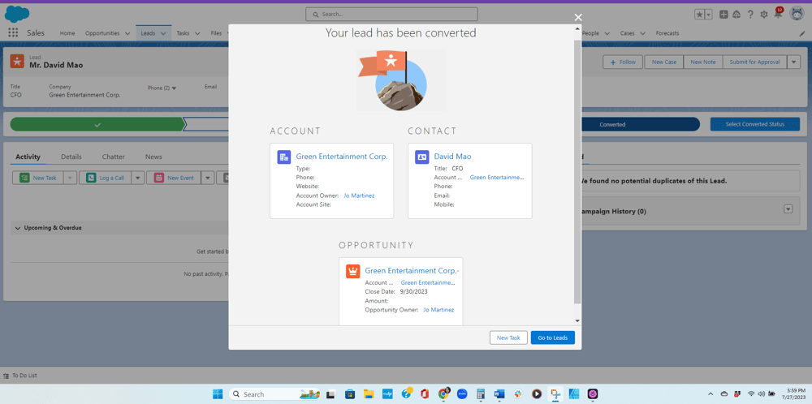Open the Opportunities nav dropdown chevron
The height and width of the screenshot is (404, 812).
pyautogui.click(x=127, y=33)
